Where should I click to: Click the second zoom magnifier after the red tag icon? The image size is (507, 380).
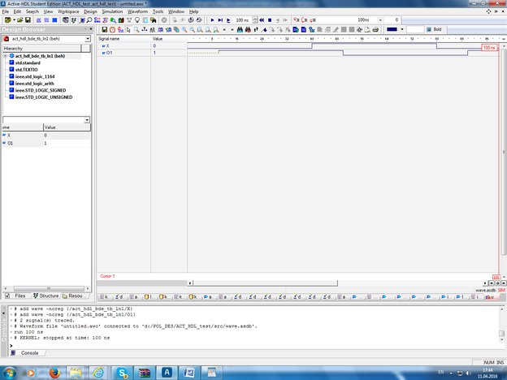[x=193, y=30]
